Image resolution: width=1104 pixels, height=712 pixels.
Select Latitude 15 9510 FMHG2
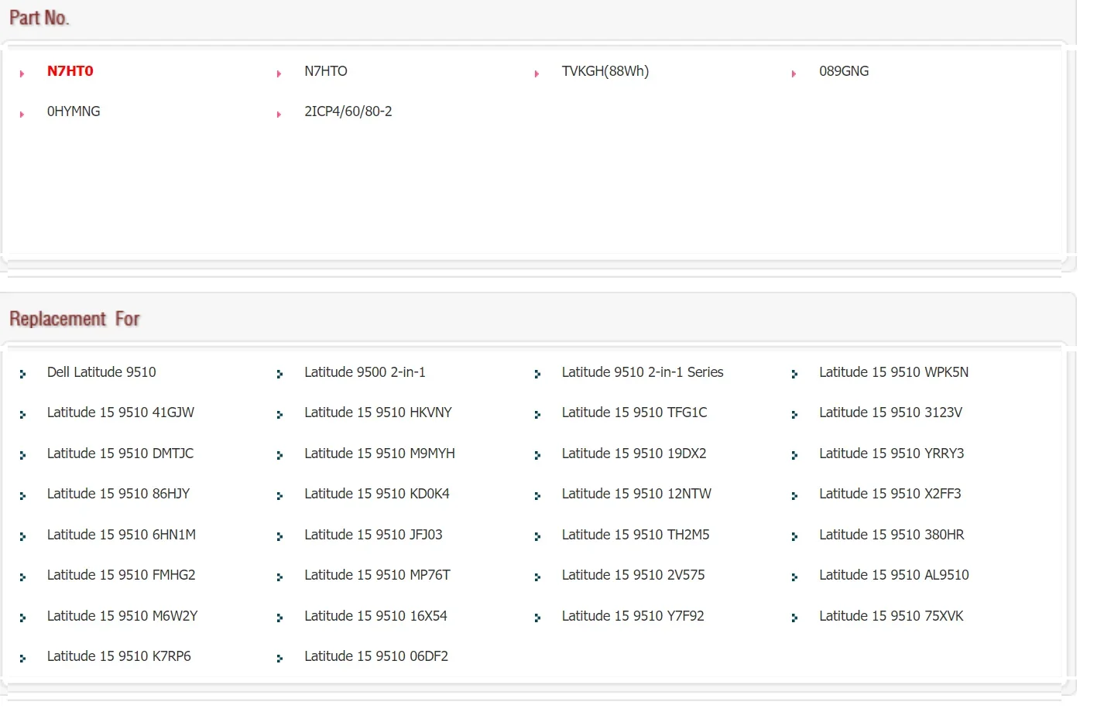click(x=121, y=575)
